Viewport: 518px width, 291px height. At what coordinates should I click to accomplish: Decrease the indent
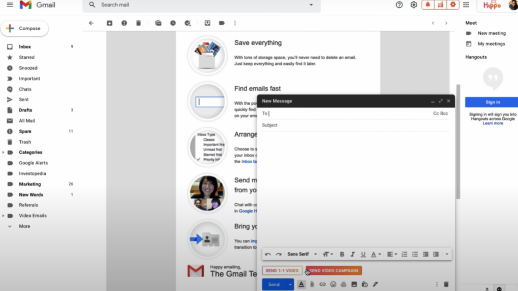coord(425,254)
